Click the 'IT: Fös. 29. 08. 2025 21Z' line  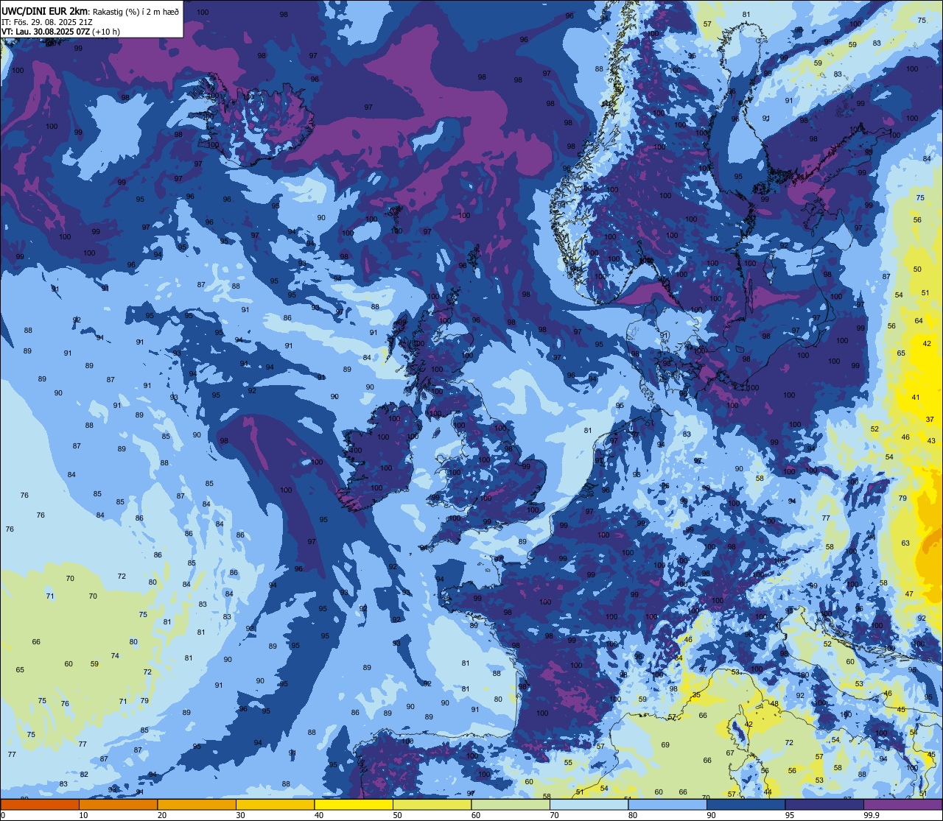coord(47,22)
